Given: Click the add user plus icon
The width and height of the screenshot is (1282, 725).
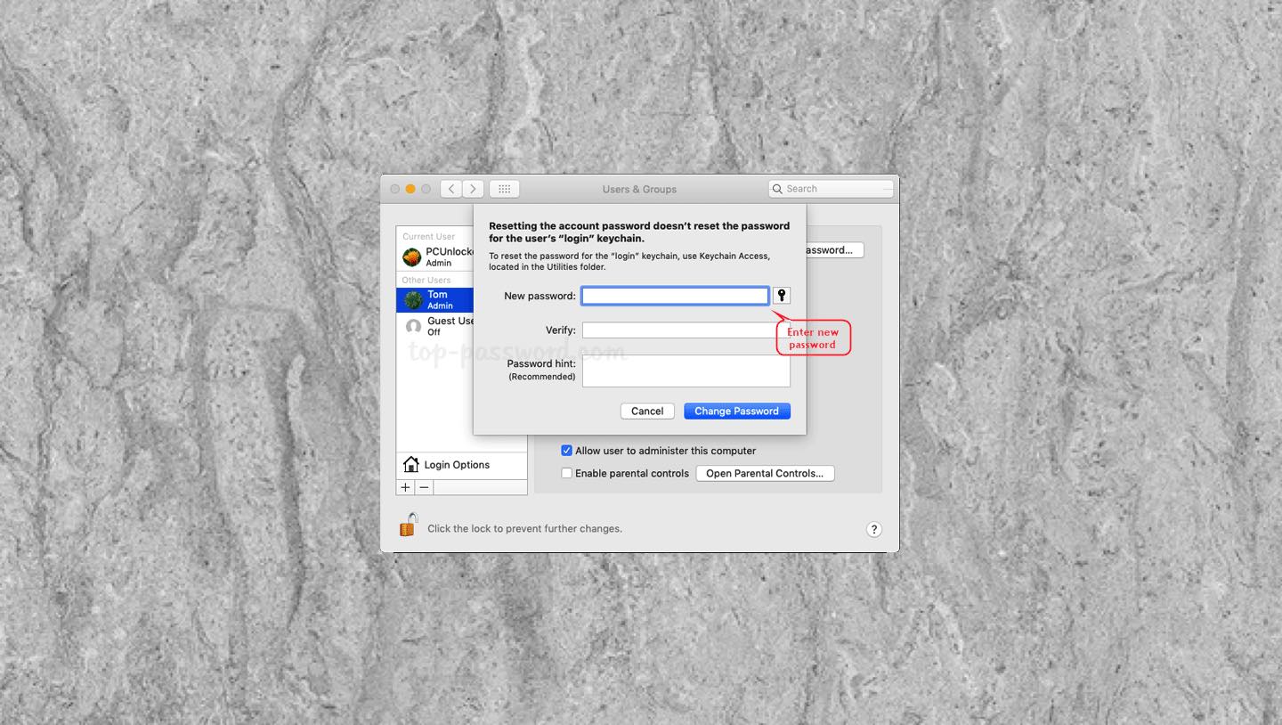Looking at the screenshot, I should [x=405, y=487].
